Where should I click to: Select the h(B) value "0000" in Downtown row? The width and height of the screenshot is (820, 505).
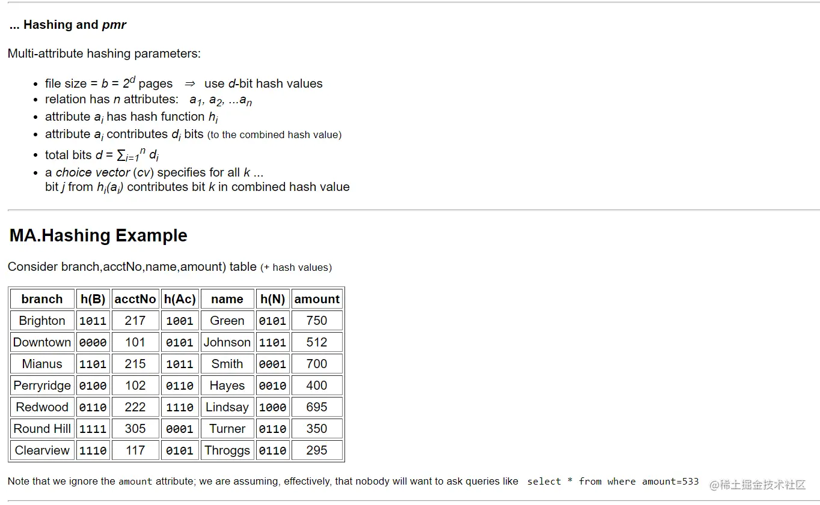(x=93, y=342)
